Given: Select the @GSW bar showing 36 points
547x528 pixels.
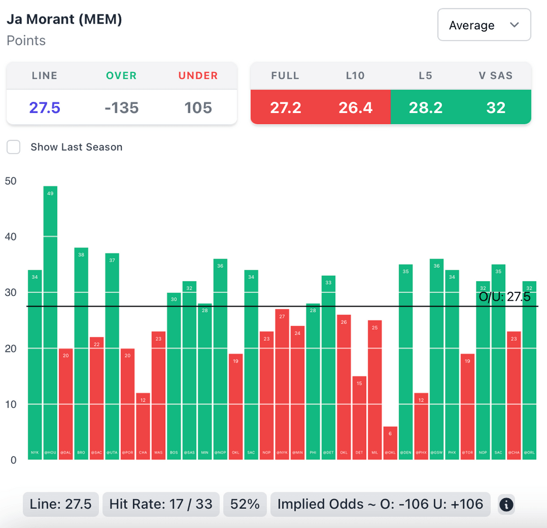Looking at the screenshot, I should tap(436, 359).
